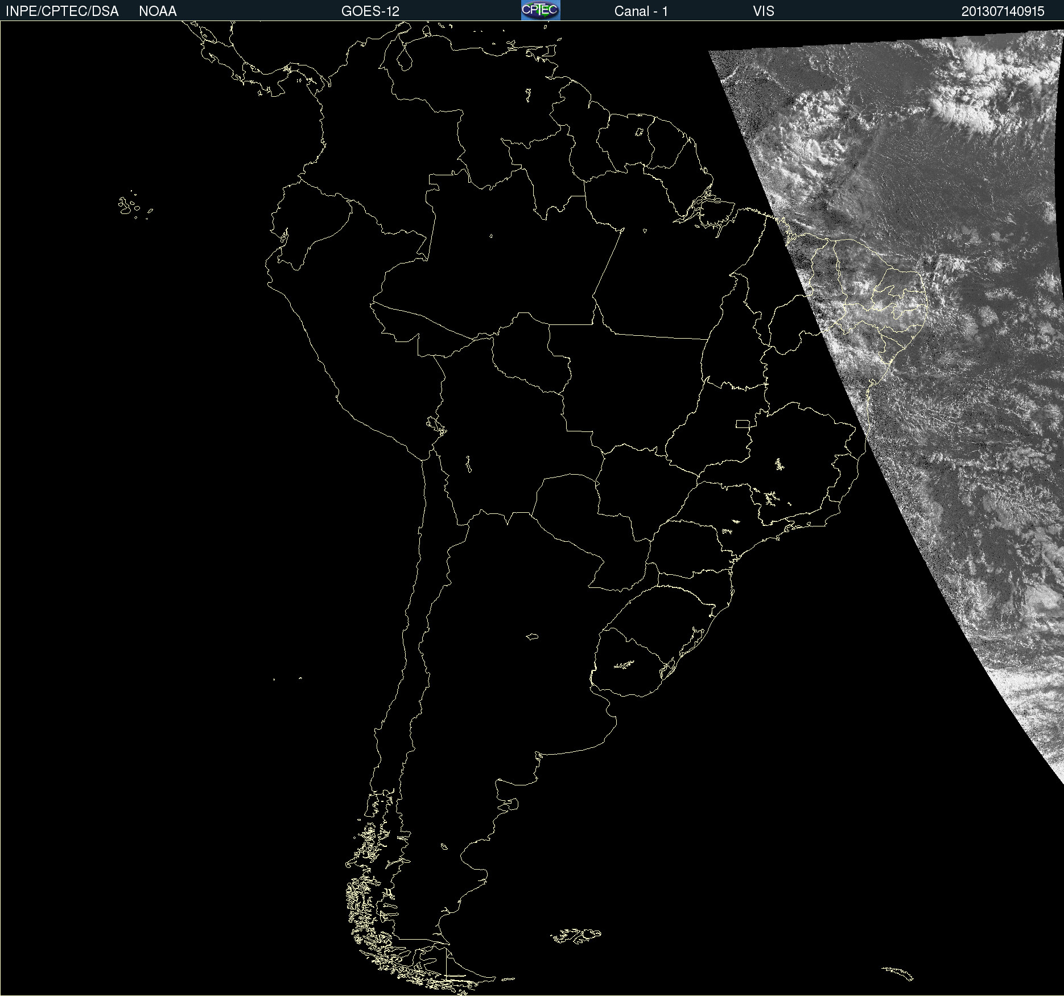Click the 201307140915 timestamp
This screenshot has height=996, width=1064.
(x=1003, y=11)
